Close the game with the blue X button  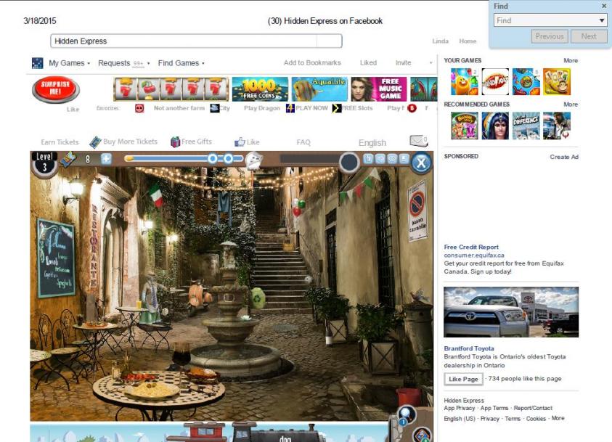(x=421, y=163)
